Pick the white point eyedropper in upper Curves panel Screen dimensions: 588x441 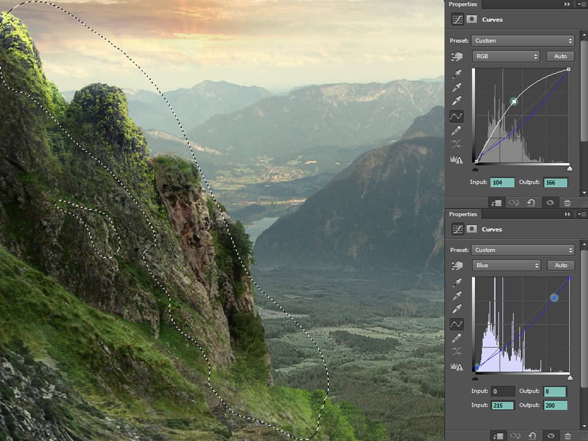click(x=457, y=101)
